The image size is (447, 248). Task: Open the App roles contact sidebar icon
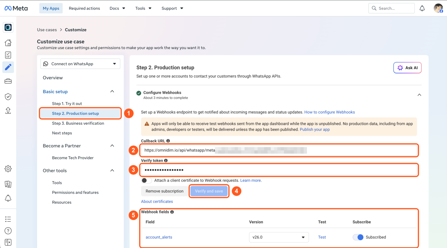[8, 184]
